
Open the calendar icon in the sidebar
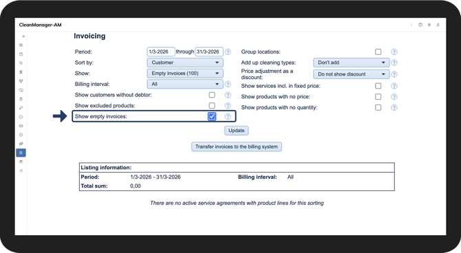click(x=21, y=54)
